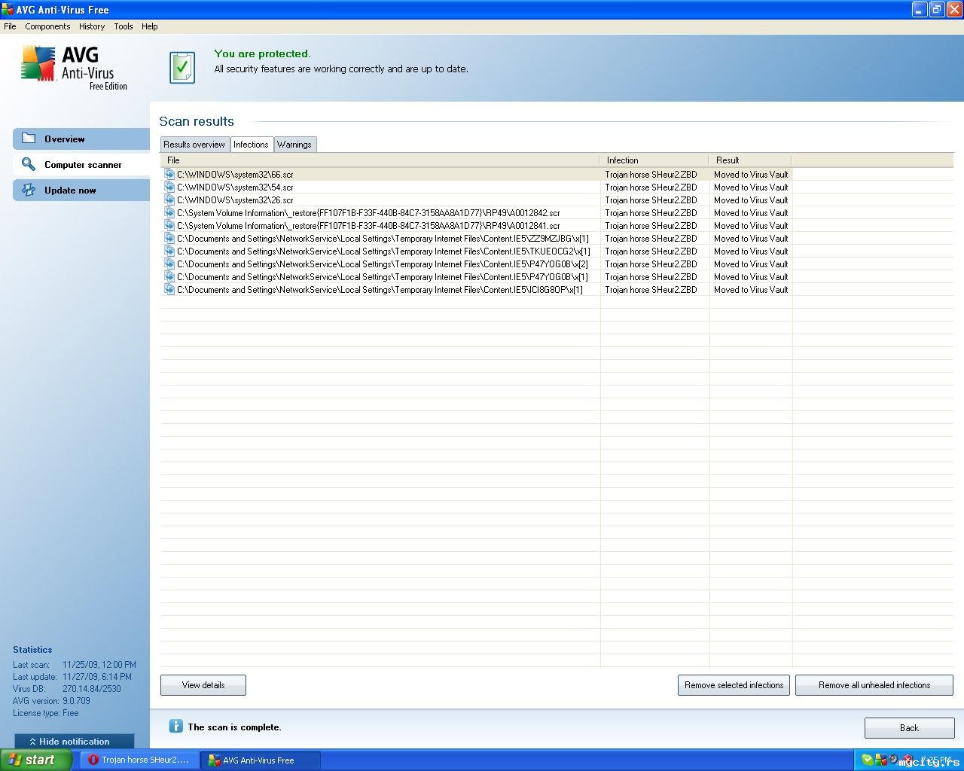Click the file icon beside 66.scr
964x771 pixels.
[169, 174]
